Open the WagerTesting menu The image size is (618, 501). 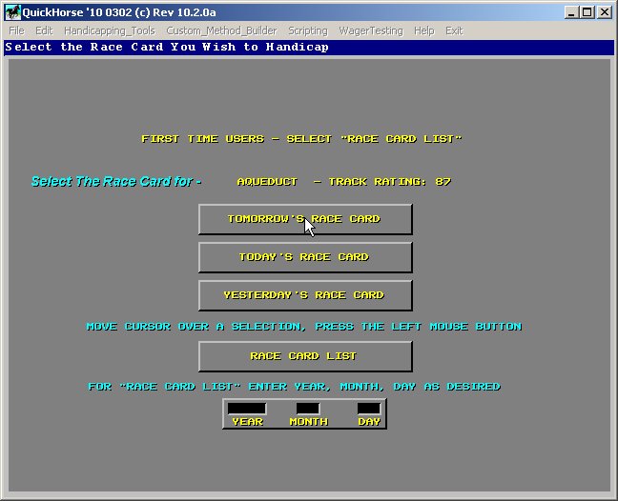371,30
